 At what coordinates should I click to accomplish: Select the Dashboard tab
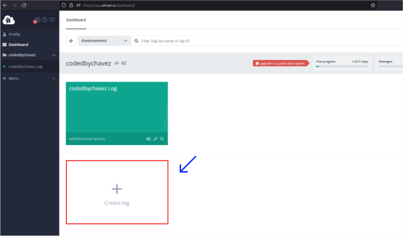[76, 20]
